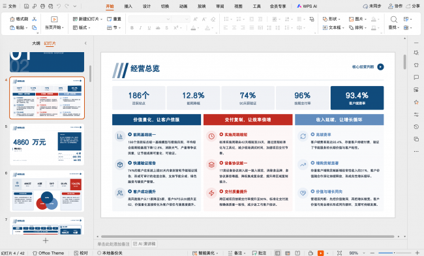This screenshot has height=256, width=424.
Task: Toggle numbered list
Action: (x=239, y=19)
